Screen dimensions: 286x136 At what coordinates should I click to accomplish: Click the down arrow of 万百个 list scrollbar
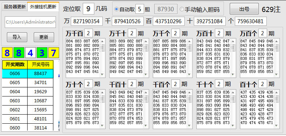pyautogui.click(x=276, y=74)
